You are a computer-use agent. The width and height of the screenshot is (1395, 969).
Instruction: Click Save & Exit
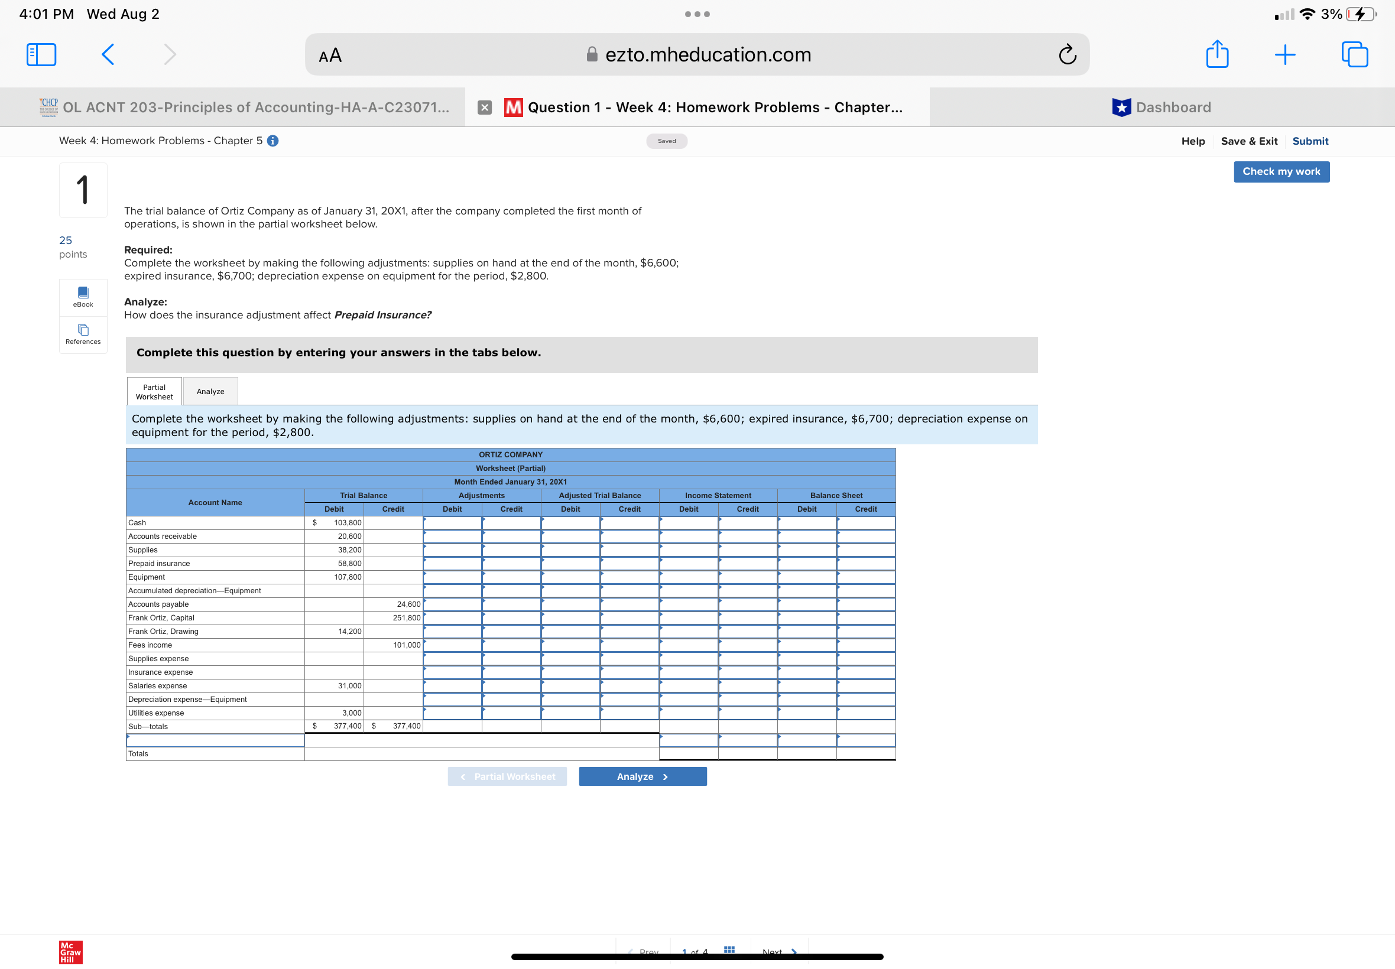point(1248,141)
